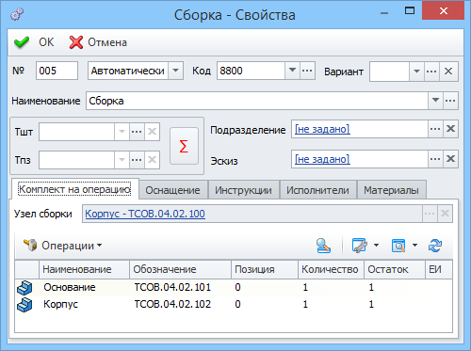Cancel with the red Отмена cross
This screenshot has width=471, height=351.
(x=98, y=42)
